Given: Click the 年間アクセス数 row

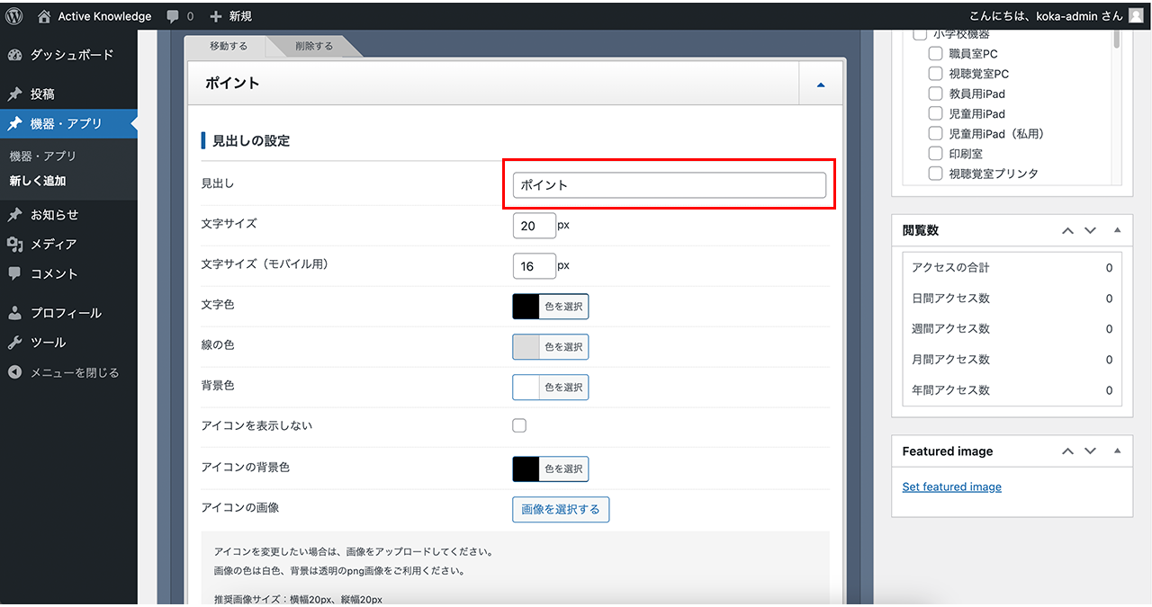Looking at the screenshot, I should [x=1012, y=390].
